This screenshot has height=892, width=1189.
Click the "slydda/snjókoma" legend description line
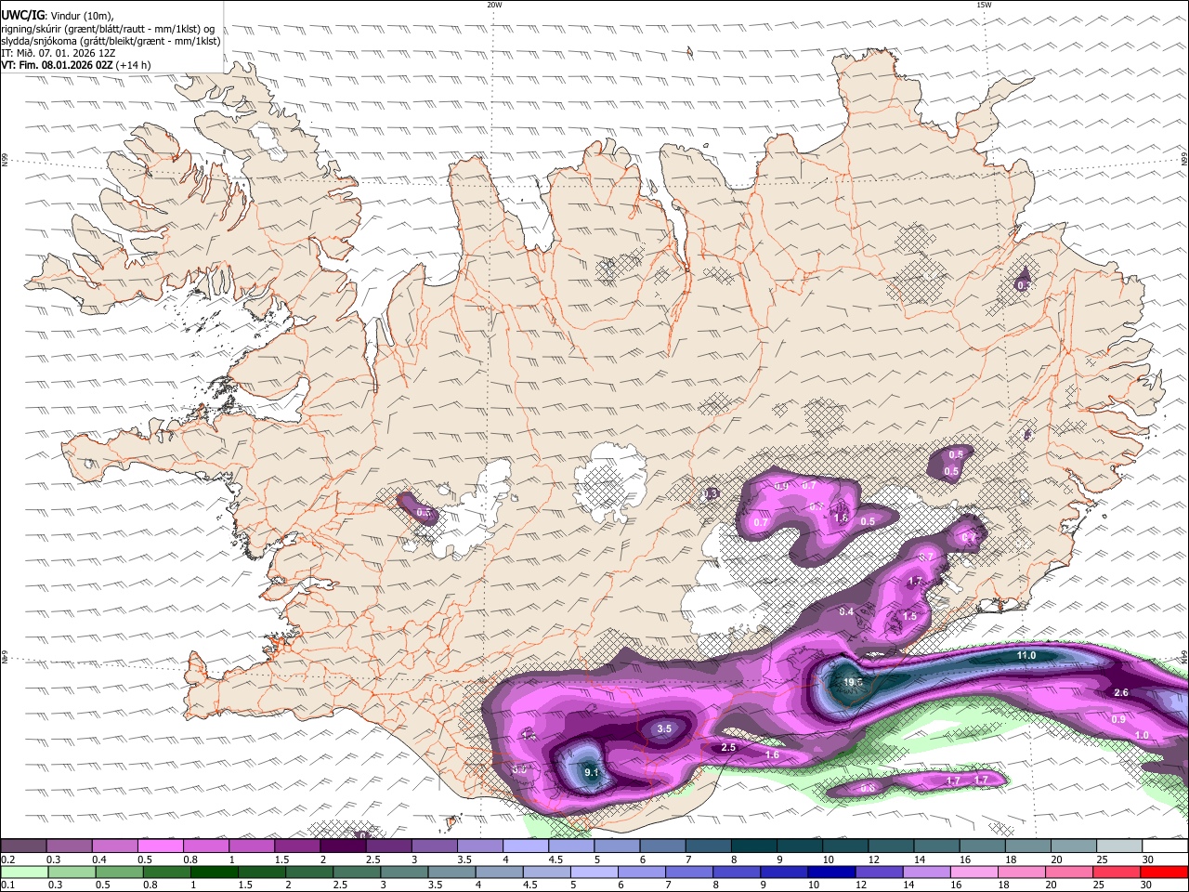pos(111,40)
